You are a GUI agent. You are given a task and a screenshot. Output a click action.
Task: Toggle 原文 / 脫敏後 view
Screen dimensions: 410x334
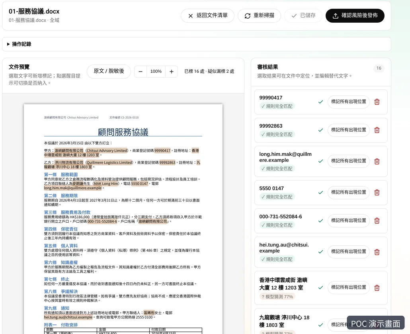pos(109,71)
